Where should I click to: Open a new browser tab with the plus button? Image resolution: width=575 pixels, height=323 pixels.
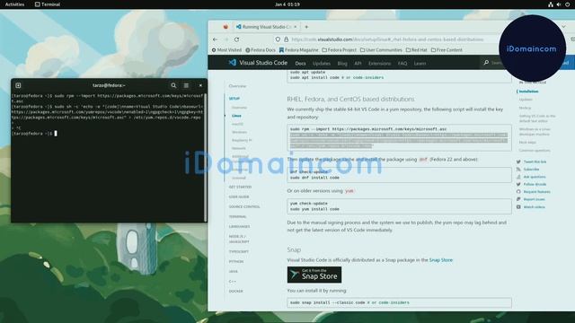coord(306,27)
